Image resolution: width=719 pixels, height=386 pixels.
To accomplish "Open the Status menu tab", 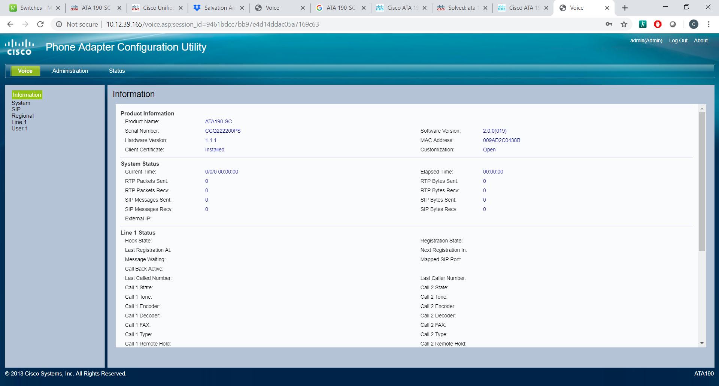I will (x=117, y=71).
